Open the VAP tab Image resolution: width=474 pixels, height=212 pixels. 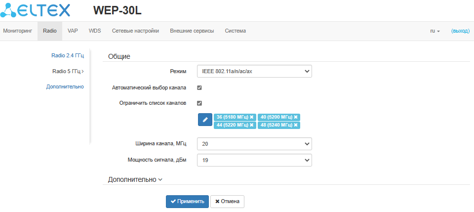[x=73, y=31]
